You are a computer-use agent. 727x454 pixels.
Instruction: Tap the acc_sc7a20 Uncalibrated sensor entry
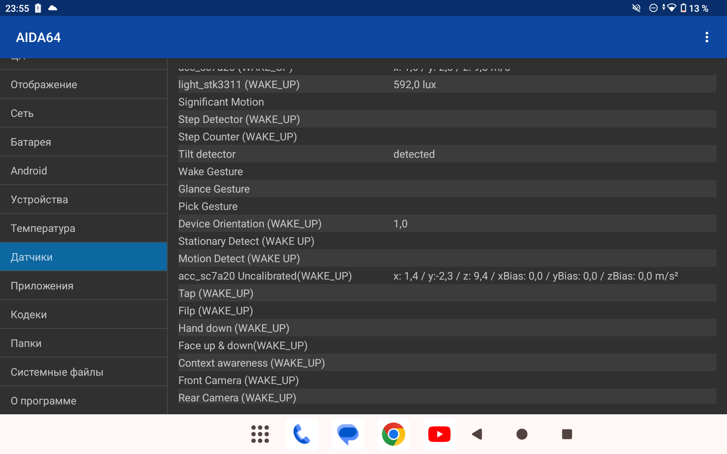click(447, 276)
